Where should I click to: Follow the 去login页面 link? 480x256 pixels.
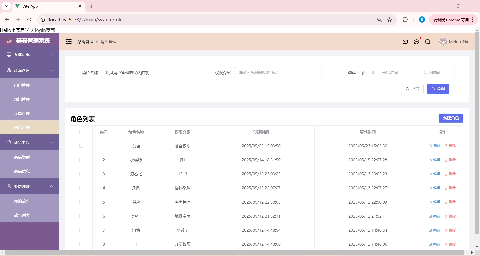click(43, 30)
